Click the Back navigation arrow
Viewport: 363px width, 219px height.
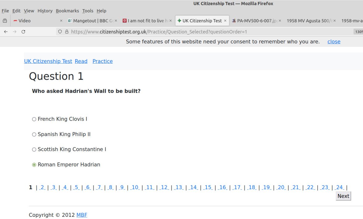point(6,31)
